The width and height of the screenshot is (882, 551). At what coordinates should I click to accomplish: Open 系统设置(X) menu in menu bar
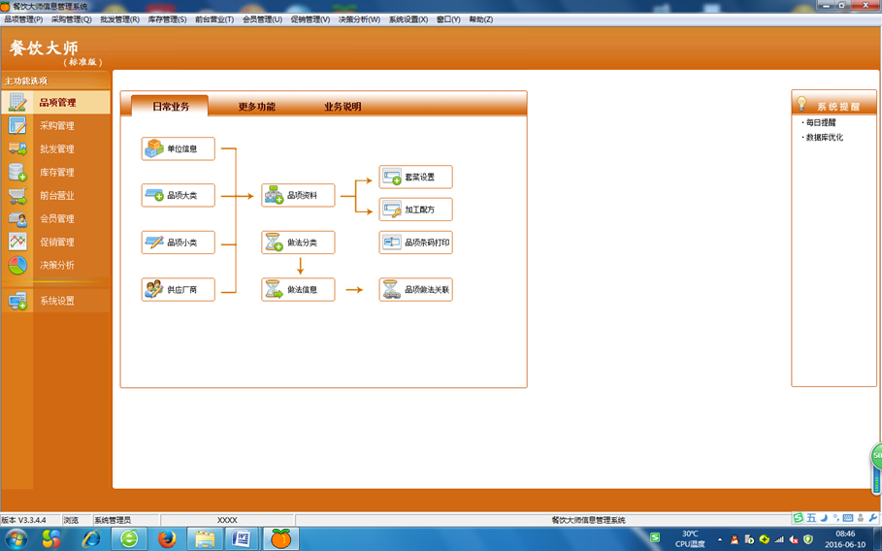click(x=408, y=19)
